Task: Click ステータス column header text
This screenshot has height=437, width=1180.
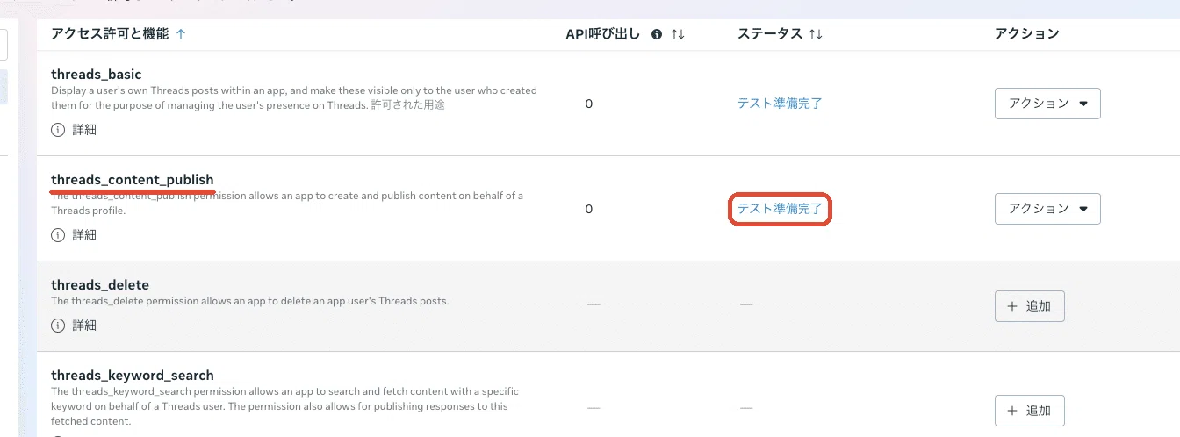Action: click(770, 34)
